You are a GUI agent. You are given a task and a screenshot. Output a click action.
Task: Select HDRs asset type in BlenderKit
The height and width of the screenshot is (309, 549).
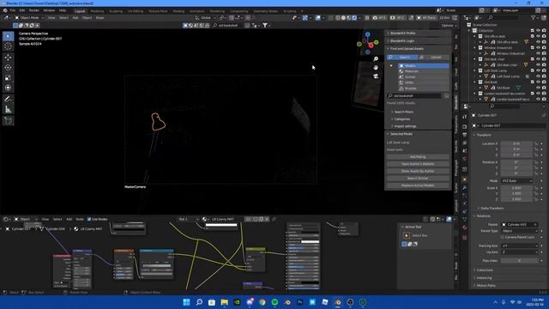tap(423, 82)
